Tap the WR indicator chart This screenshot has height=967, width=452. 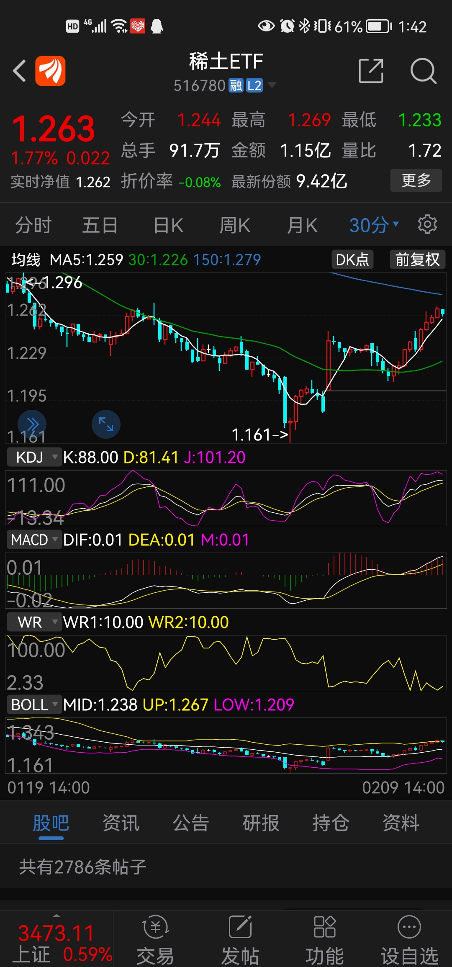coord(226,663)
